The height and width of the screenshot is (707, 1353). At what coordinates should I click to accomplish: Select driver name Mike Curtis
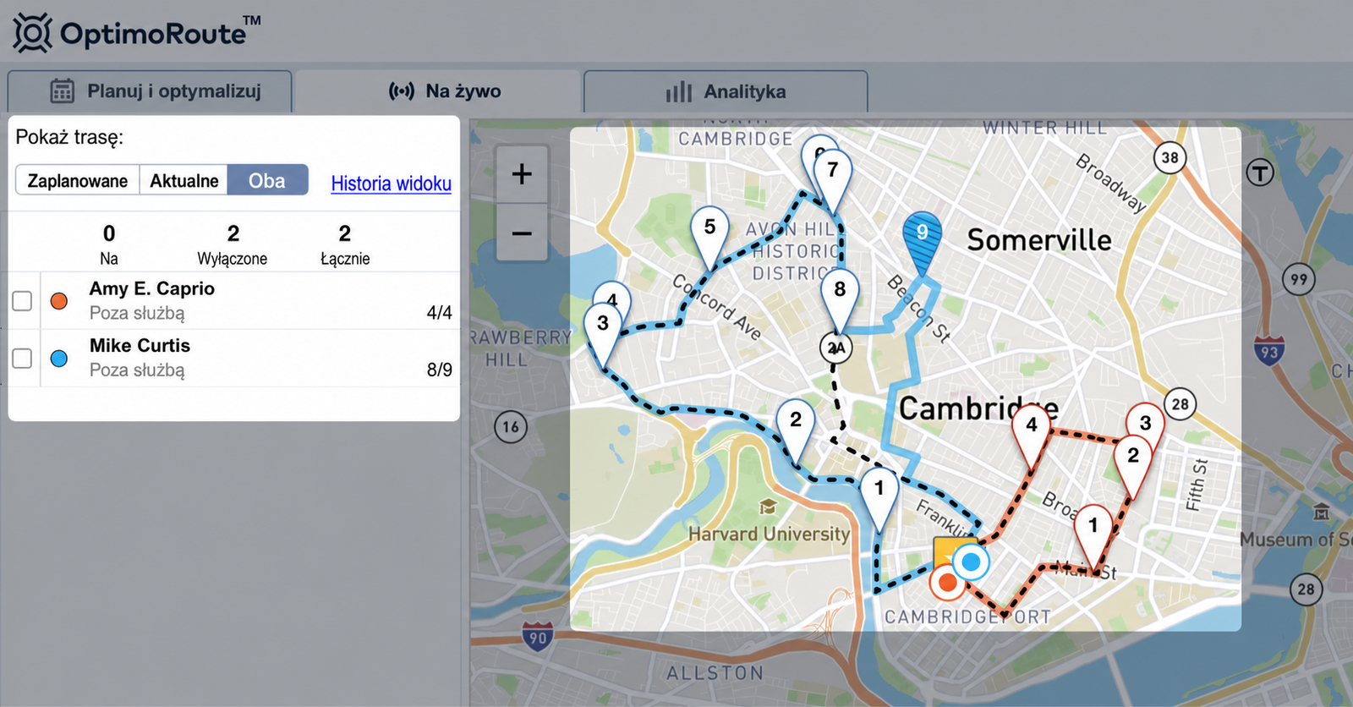(140, 345)
